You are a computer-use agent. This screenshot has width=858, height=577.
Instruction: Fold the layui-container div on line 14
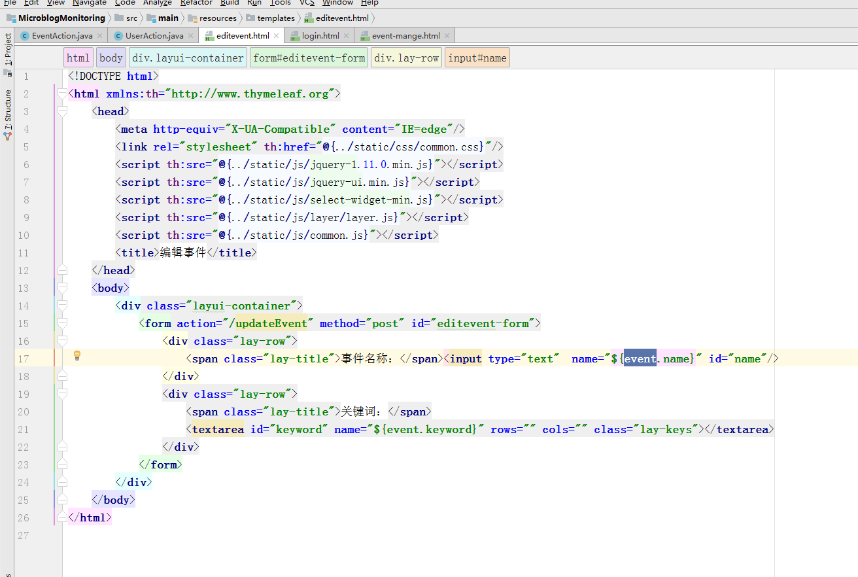point(62,306)
